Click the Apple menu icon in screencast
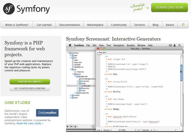The height and width of the screenshot is (134, 191). pos(70,45)
